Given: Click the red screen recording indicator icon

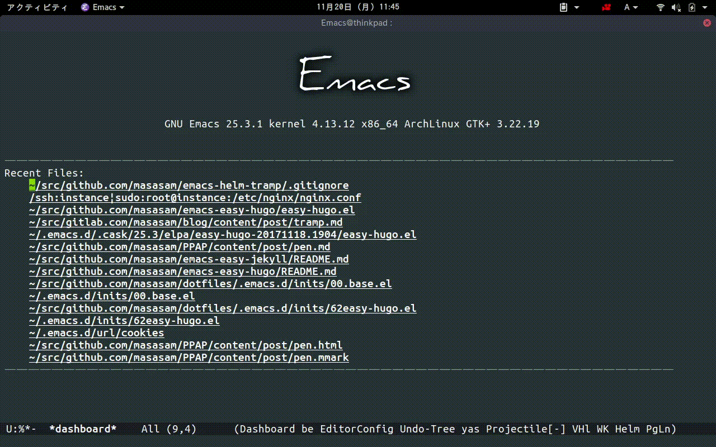Looking at the screenshot, I should click(x=606, y=7).
